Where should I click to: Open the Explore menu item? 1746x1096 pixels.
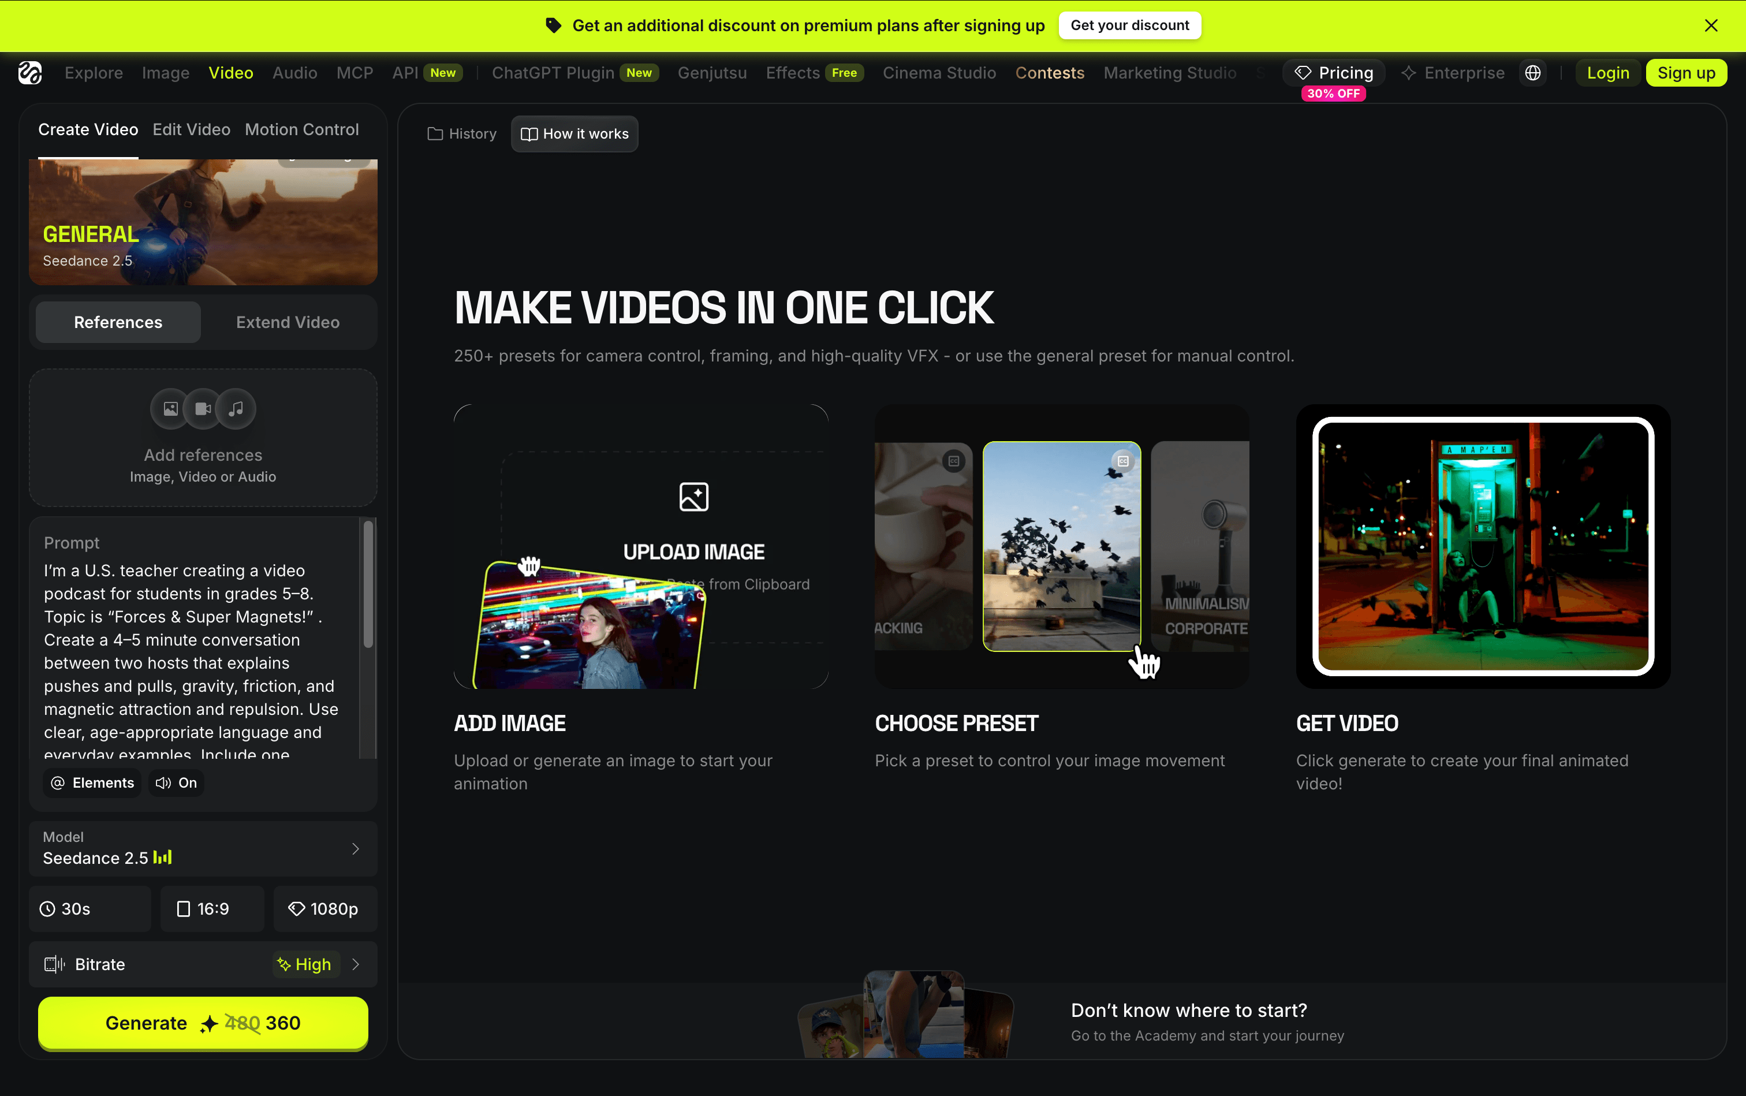point(94,73)
